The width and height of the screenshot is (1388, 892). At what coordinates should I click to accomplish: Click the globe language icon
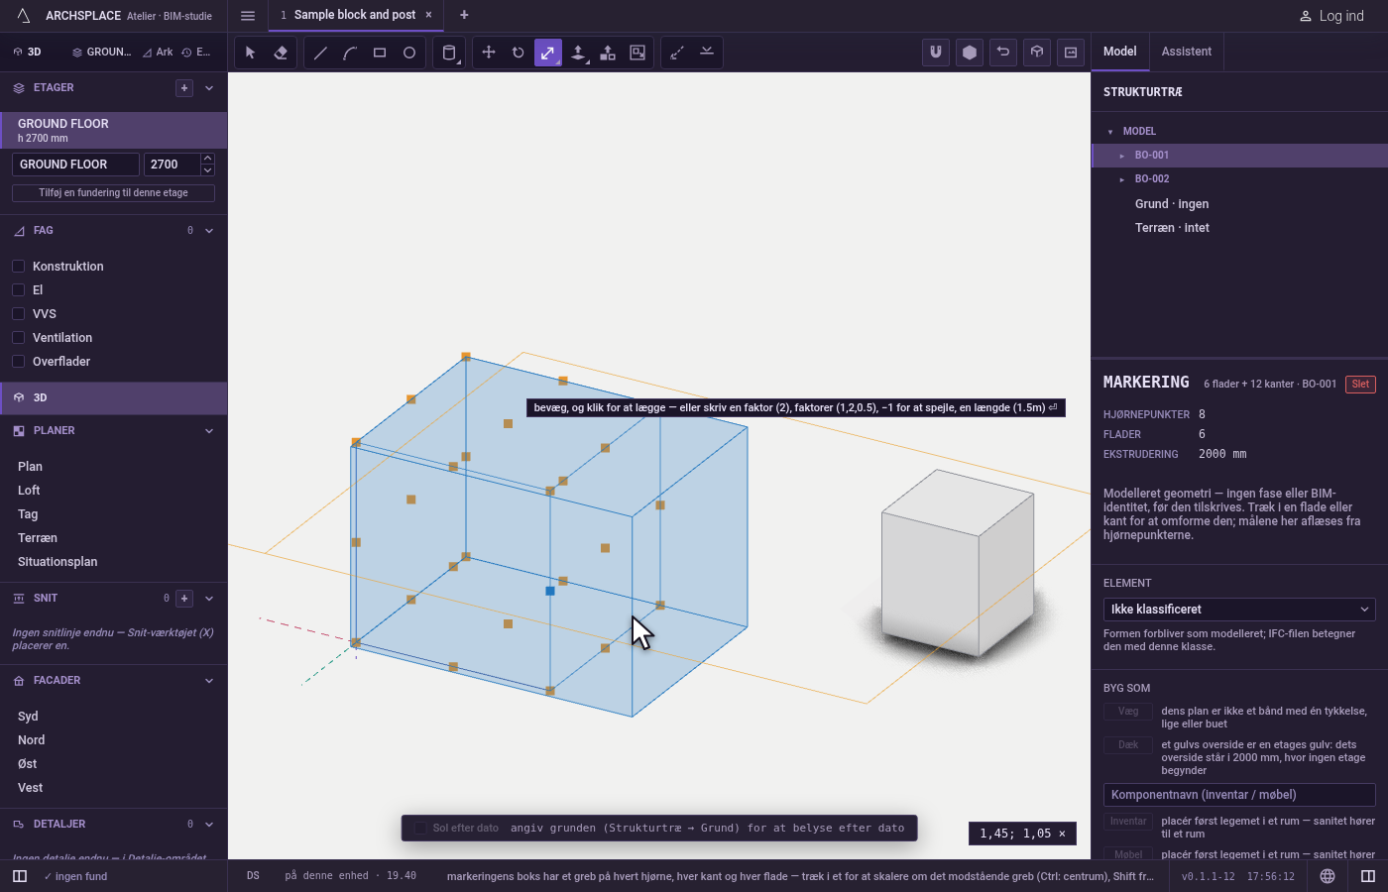[1328, 876]
